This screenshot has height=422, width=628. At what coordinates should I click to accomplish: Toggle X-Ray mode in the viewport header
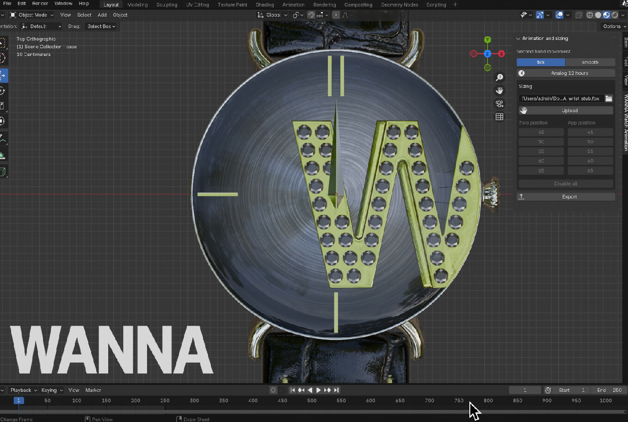pyautogui.click(x=579, y=14)
